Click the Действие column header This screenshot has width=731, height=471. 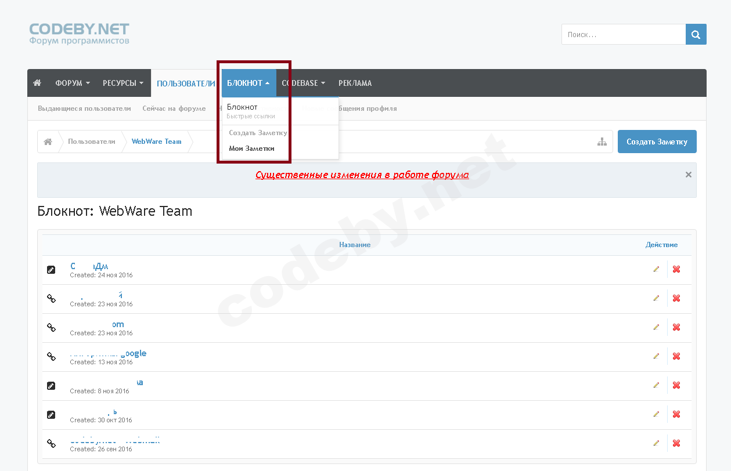pos(661,245)
